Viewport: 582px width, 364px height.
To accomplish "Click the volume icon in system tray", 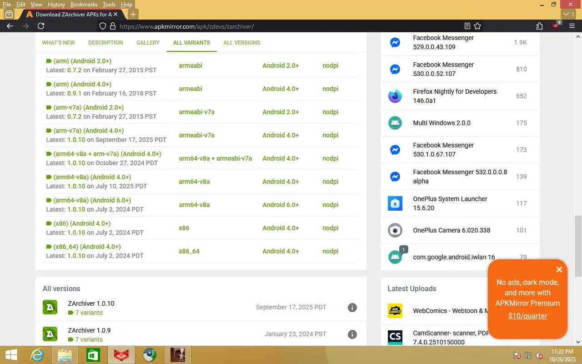I will pyautogui.click(x=539, y=355).
